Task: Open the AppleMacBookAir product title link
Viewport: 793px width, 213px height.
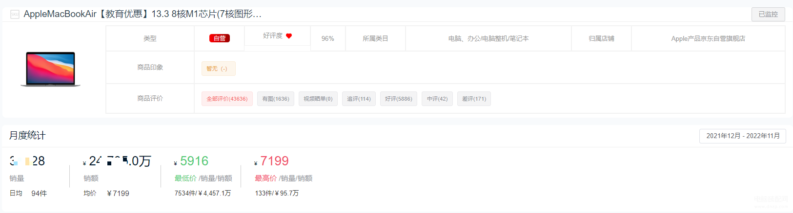Action: 142,14
